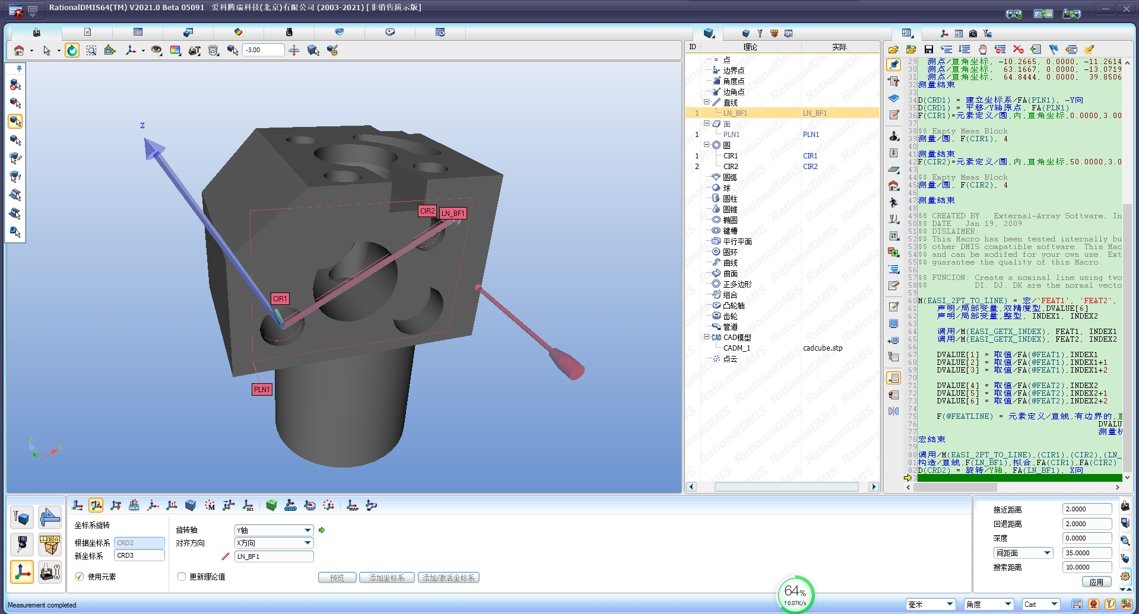Click the colorful display mode icon

(175, 50)
